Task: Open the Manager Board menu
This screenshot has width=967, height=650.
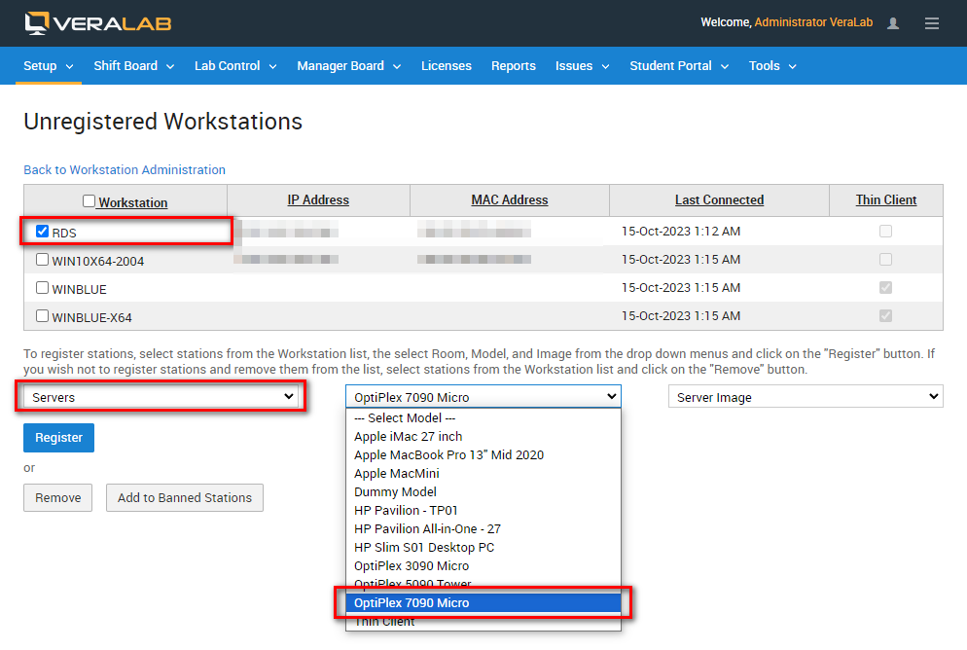Action: coord(348,66)
